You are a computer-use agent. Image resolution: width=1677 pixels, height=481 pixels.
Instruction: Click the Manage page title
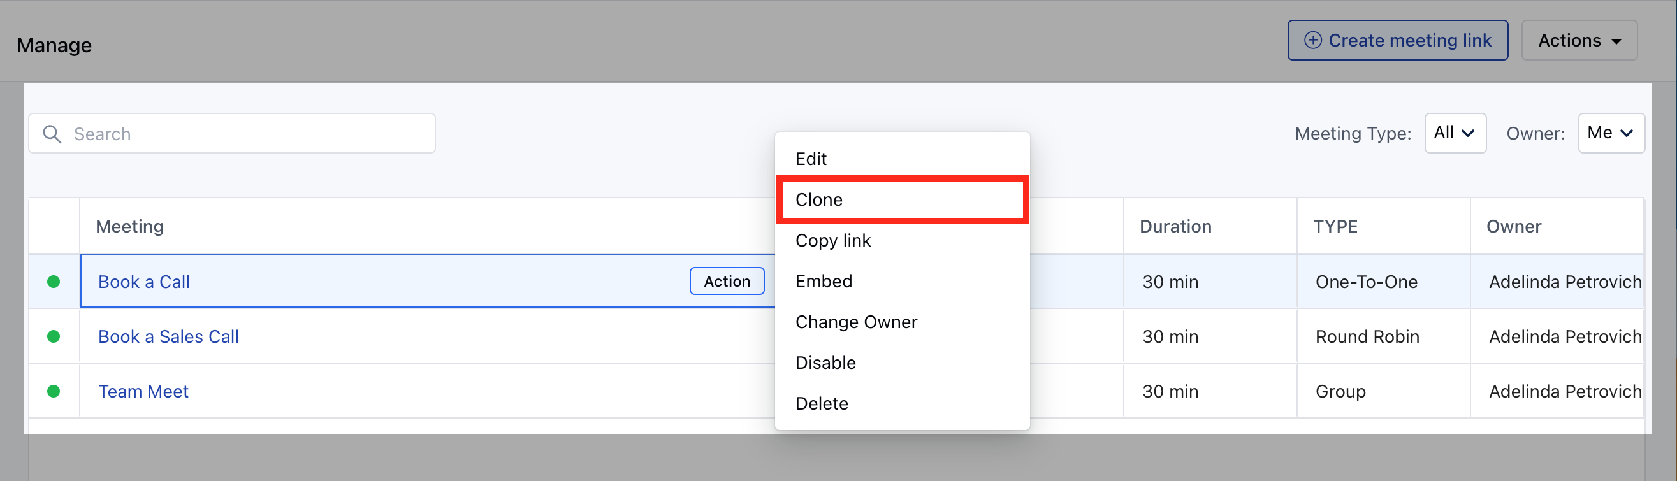[x=54, y=46]
